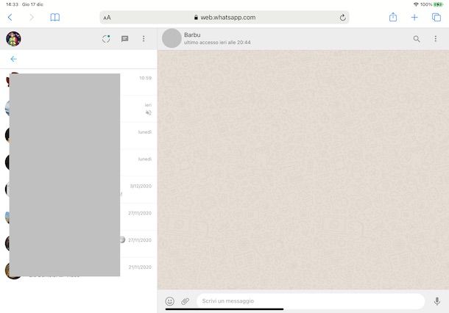Open the Safari share sheet

tap(393, 17)
